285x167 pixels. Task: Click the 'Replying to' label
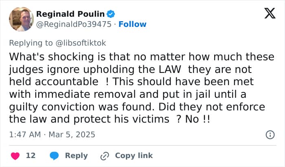coord(31,43)
